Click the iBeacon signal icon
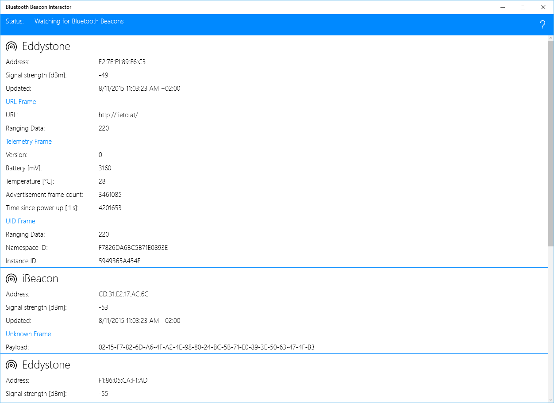 coord(12,279)
